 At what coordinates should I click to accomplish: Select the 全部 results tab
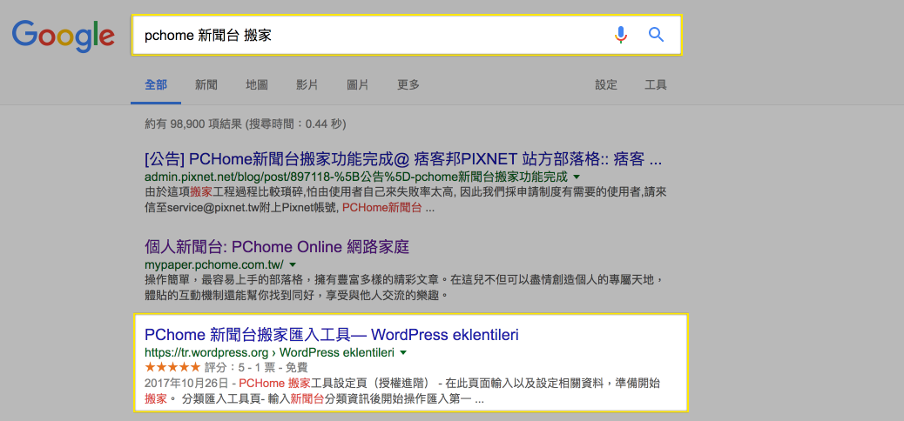click(156, 85)
